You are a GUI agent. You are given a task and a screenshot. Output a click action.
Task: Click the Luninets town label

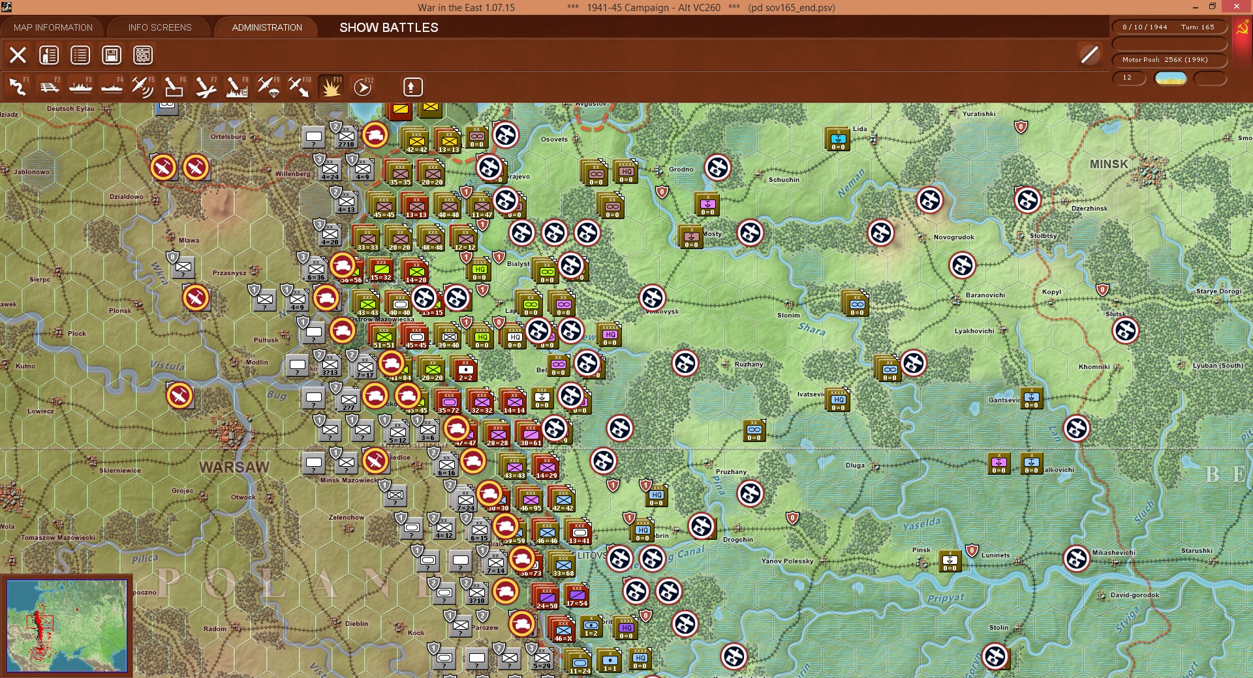(x=996, y=555)
